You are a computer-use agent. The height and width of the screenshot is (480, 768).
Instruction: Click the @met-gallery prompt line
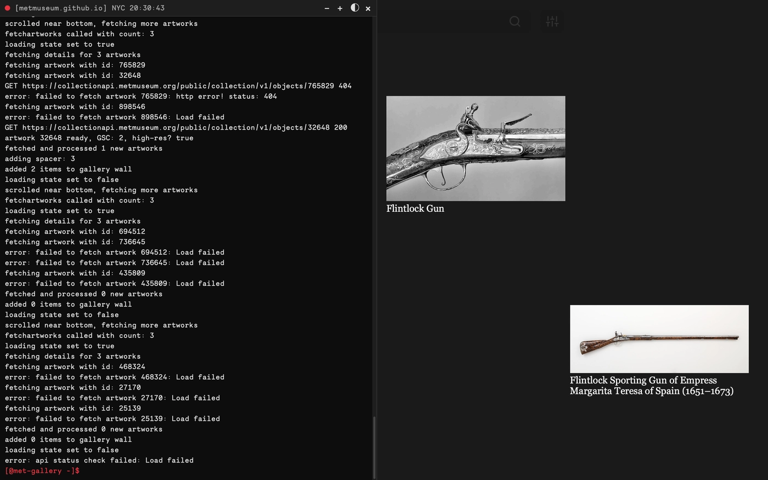[41, 471]
